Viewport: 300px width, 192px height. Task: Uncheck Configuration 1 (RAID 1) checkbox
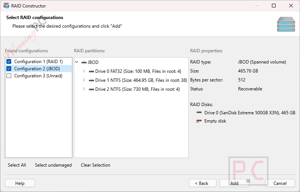[x=9, y=61]
